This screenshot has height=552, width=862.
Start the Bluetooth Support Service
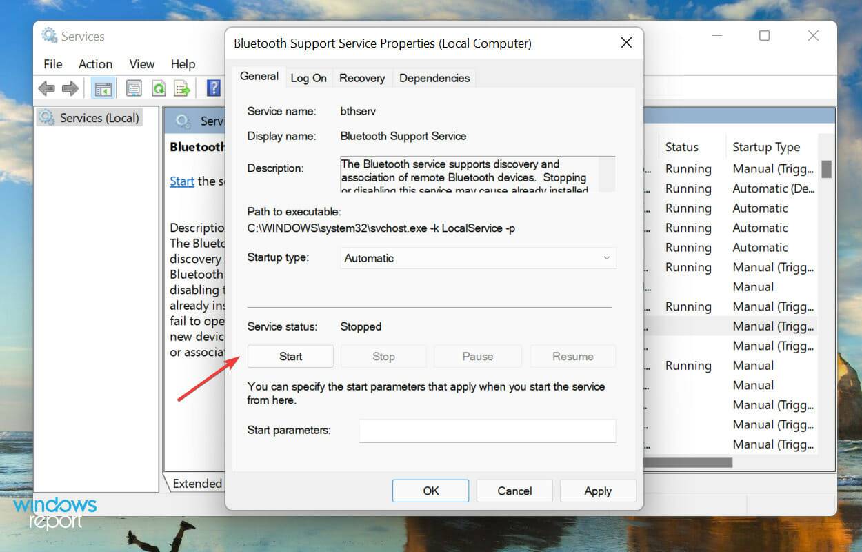pyautogui.click(x=290, y=356)
